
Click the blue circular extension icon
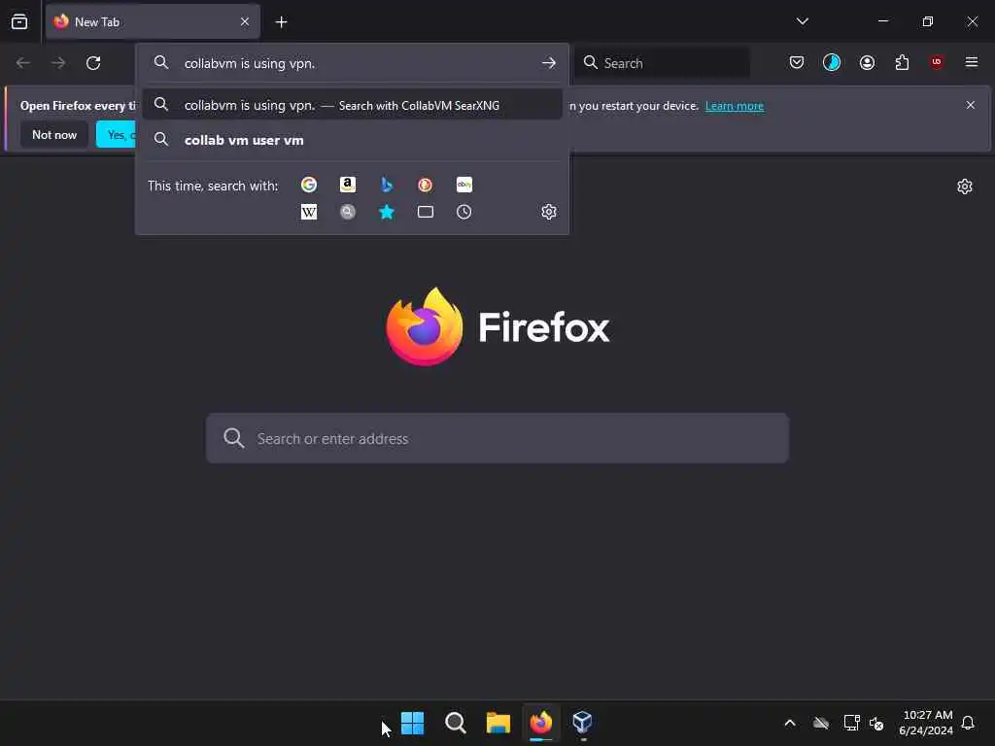click(832, 62)
